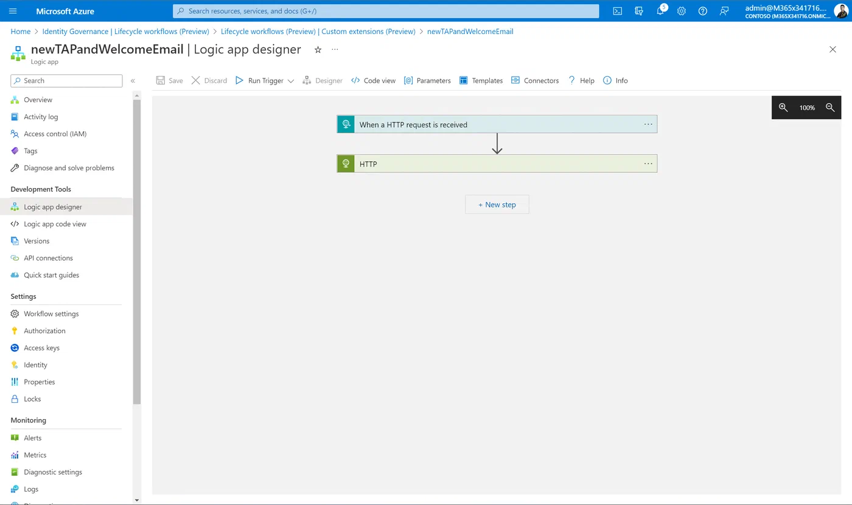
Task: Open the Directories and subscriptions filter
Action: 638,11
